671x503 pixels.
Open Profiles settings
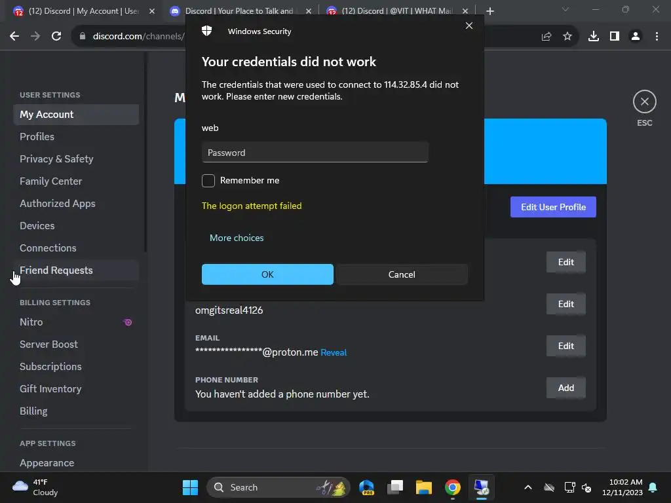pyautogui.click(x=76, y=137)
